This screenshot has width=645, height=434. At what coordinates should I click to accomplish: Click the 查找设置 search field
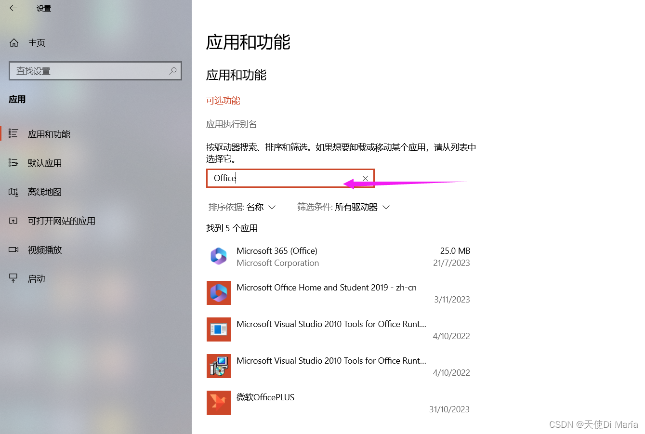point(95,71)
